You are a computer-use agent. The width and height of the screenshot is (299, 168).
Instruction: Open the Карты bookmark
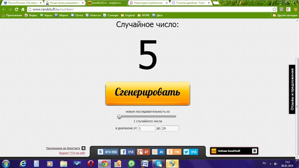tap(46, 15)
